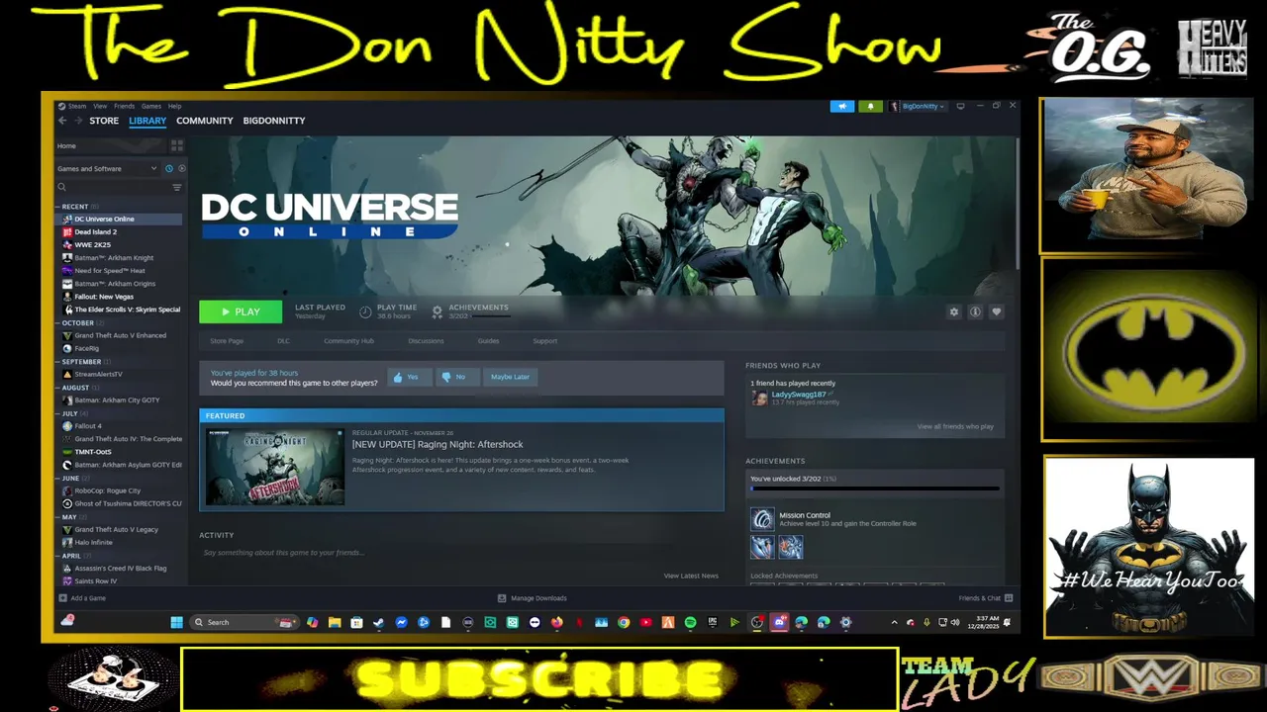Open the Mission Control achievement icon
Image resolution: width=1267 pixels, height=712 pixels.
click(x=762, y=519)
